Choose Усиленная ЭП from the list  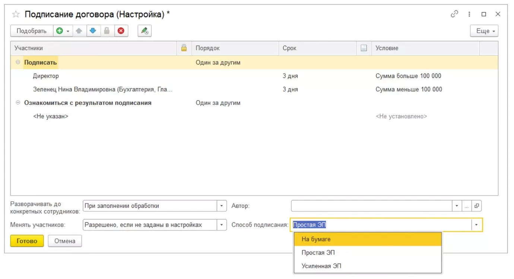click(x=368, y=266)
